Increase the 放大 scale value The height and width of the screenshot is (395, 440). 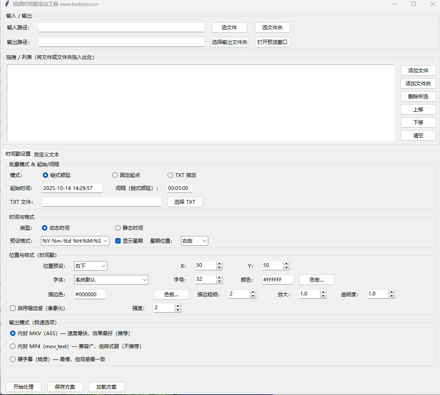323,292
